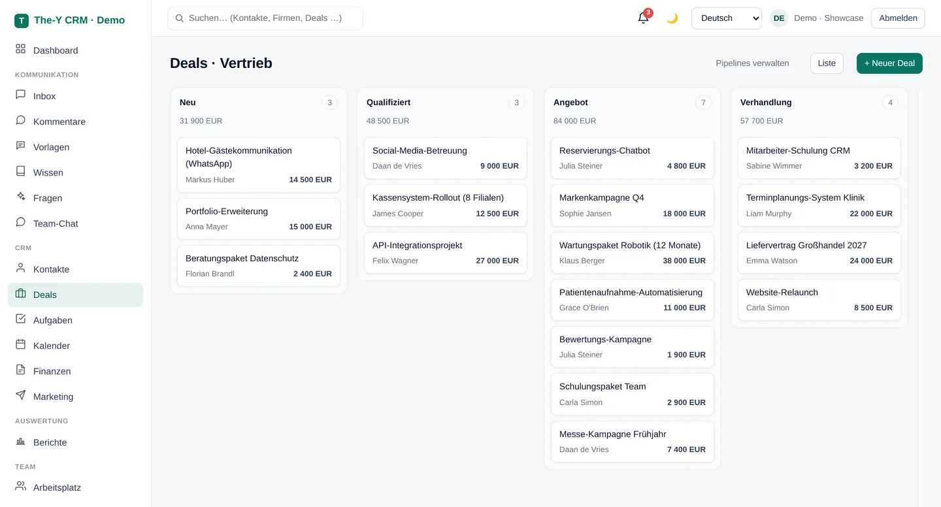Image resolution: width=941 pixels, height=507 pixels.
Task: Click the Vorlagen icon in the sidebar
Action: pyautogui.click(x=21, y=146)
